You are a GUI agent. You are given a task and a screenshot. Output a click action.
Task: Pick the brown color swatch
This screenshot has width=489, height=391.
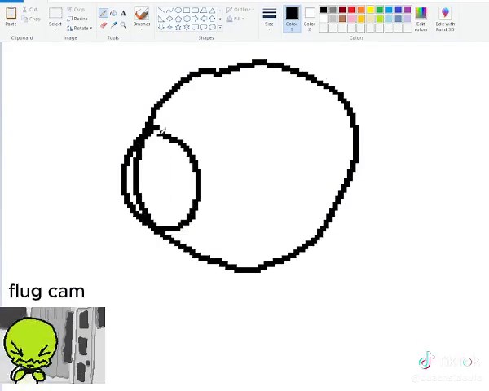(342, 19)
